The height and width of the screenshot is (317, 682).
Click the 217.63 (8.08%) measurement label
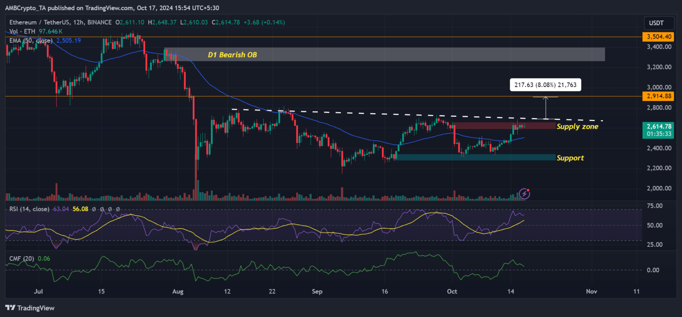click(x=545, y=84)
